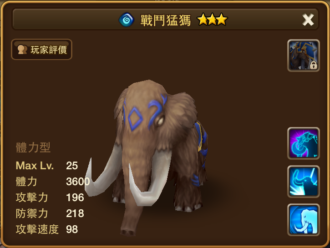Tap the Max Lv. 25 stat row
Screen dimensions: 330x248
(47, 166)
